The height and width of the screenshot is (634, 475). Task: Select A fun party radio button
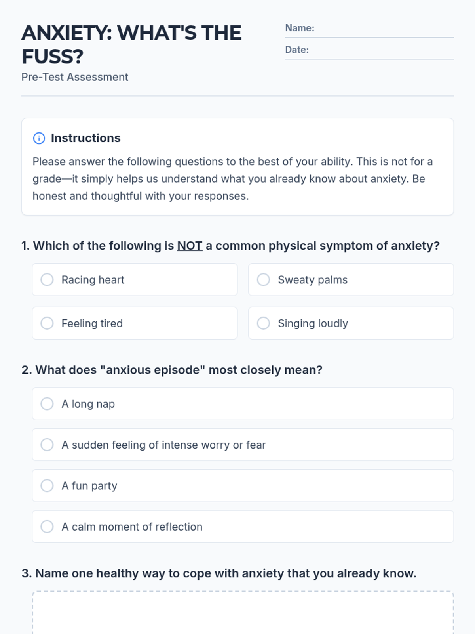tap(47, 486)
